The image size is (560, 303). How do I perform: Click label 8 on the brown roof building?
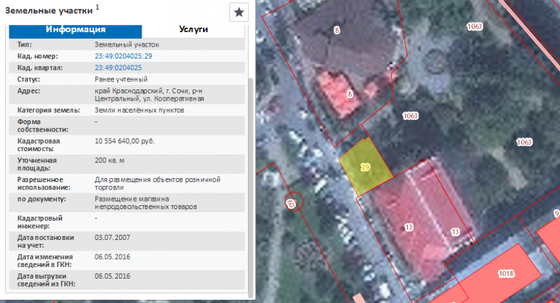pyautogui.click(x=337, y=30)
